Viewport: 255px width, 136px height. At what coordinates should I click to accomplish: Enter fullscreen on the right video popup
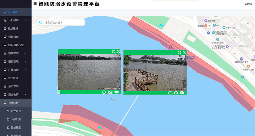click(179, 52)
